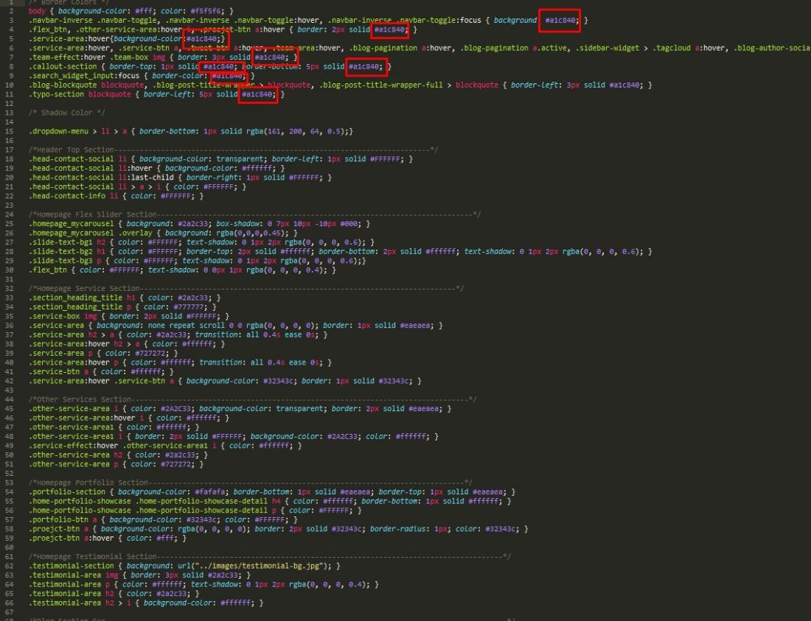The image size is (811, 621).
Task: Click ".slide-text-bg2" selector on line 28
Action: tap(60, 252)
